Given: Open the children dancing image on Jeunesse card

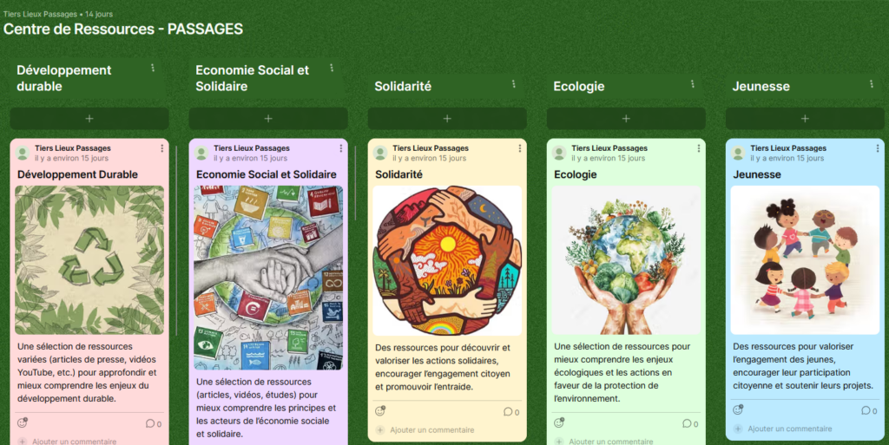Looking at the screenshot, I should (805, 260).
